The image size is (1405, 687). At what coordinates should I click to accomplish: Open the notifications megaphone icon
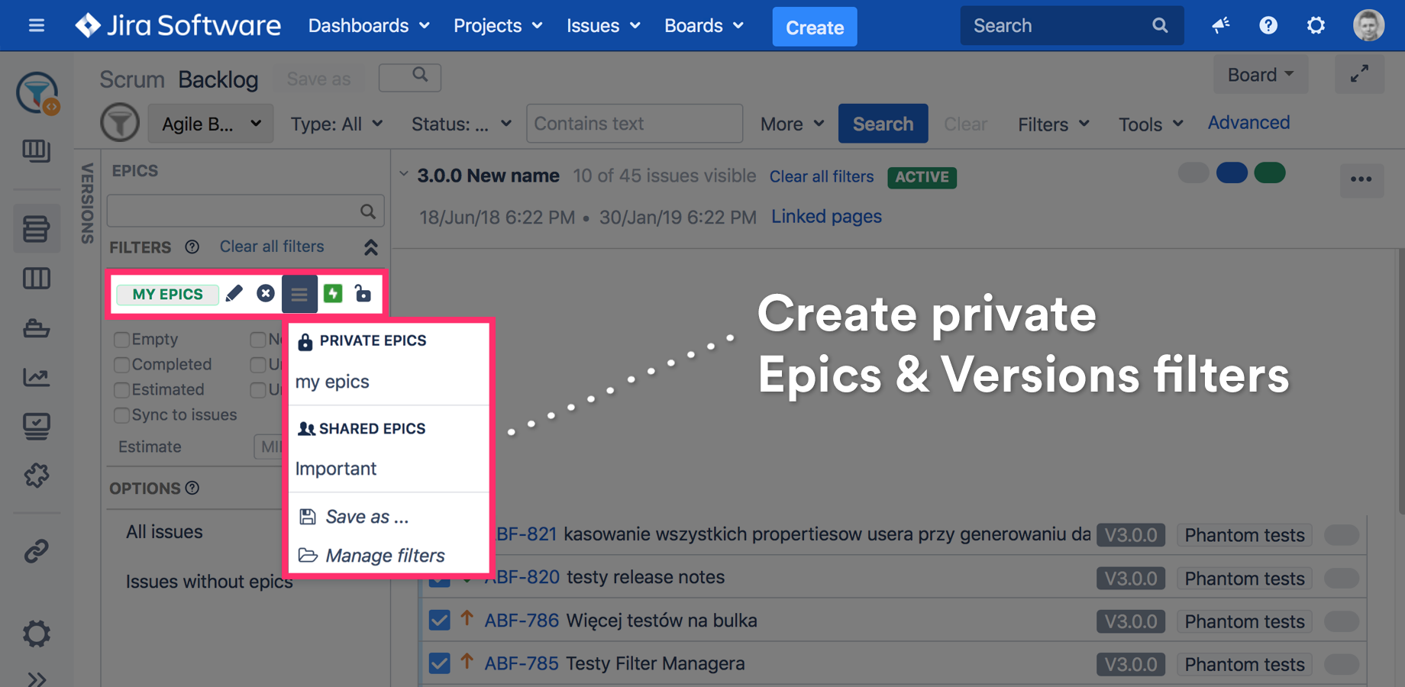coord(1220,26)
